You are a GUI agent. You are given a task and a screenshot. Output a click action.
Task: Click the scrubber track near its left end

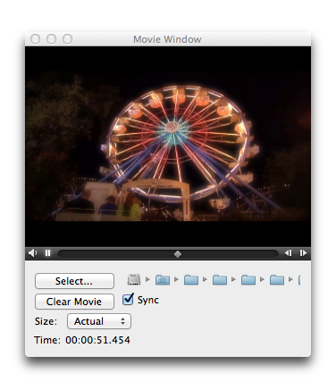pos(65,253)
